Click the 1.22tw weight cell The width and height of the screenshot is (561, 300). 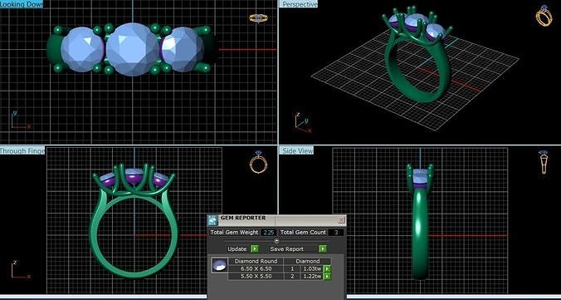coord(311,276)
